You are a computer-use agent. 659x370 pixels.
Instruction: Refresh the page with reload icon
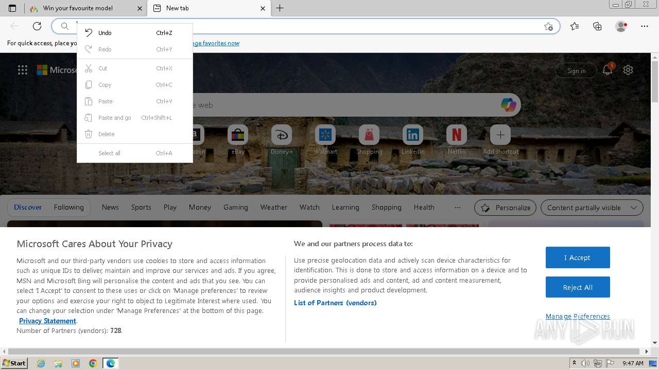[x=37, y=26]
